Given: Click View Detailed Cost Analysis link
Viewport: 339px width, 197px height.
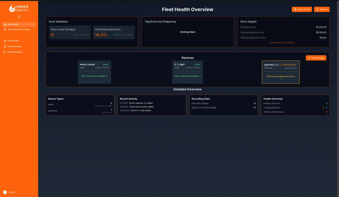Looking at the screenshot, I should click(x=283, y=43).
